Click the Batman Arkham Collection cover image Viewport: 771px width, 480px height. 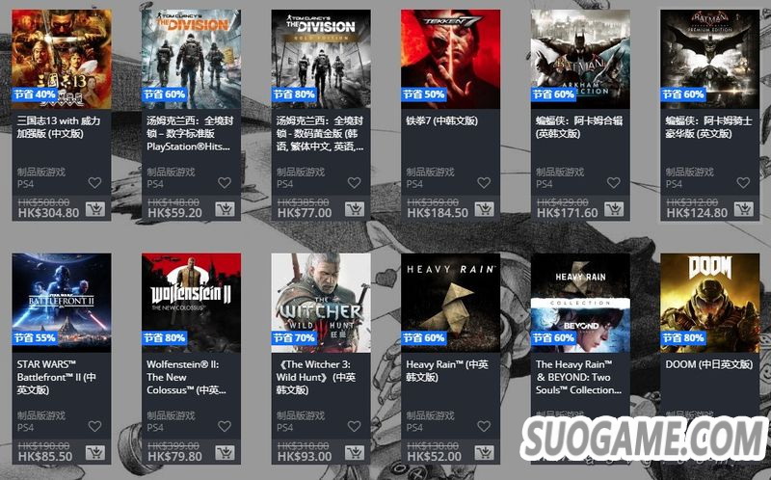click(x=580, y=59)
